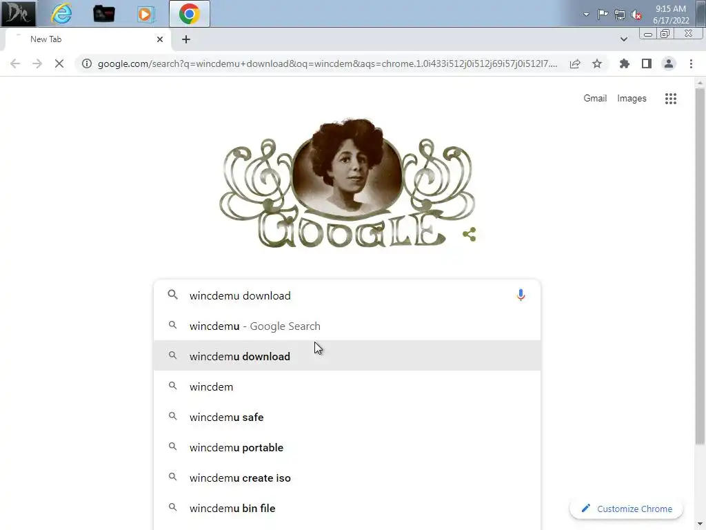
Task: Click the back navigation arrow
Action: (x=15, y=63)
